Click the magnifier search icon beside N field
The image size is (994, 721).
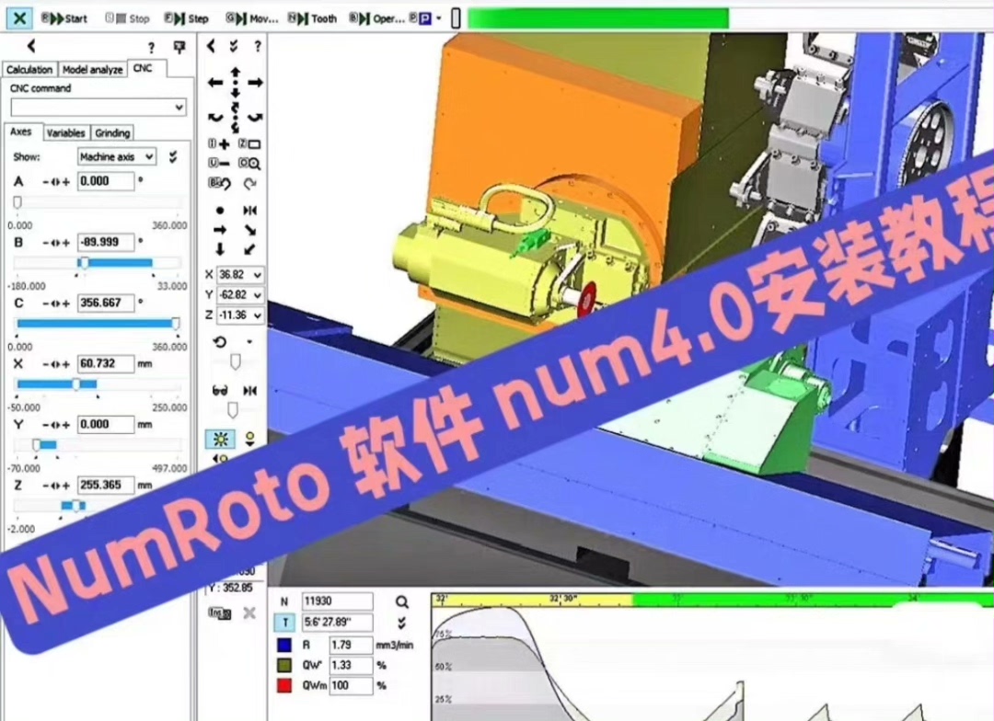coord(402,601)
